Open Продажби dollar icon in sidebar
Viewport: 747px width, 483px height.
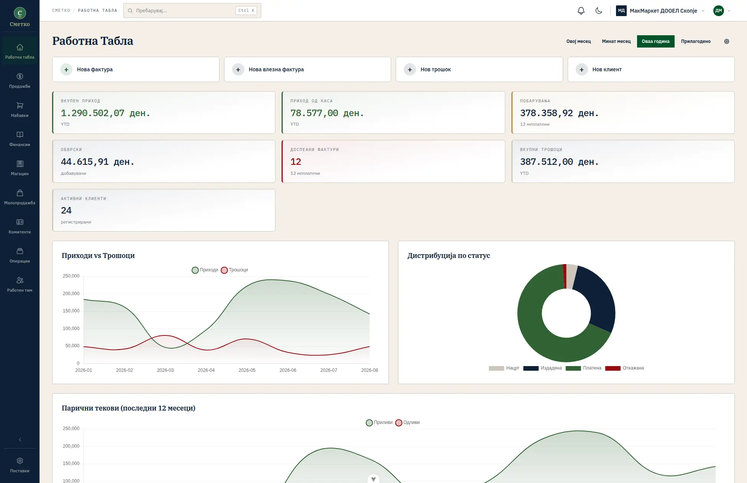[20, 76]
